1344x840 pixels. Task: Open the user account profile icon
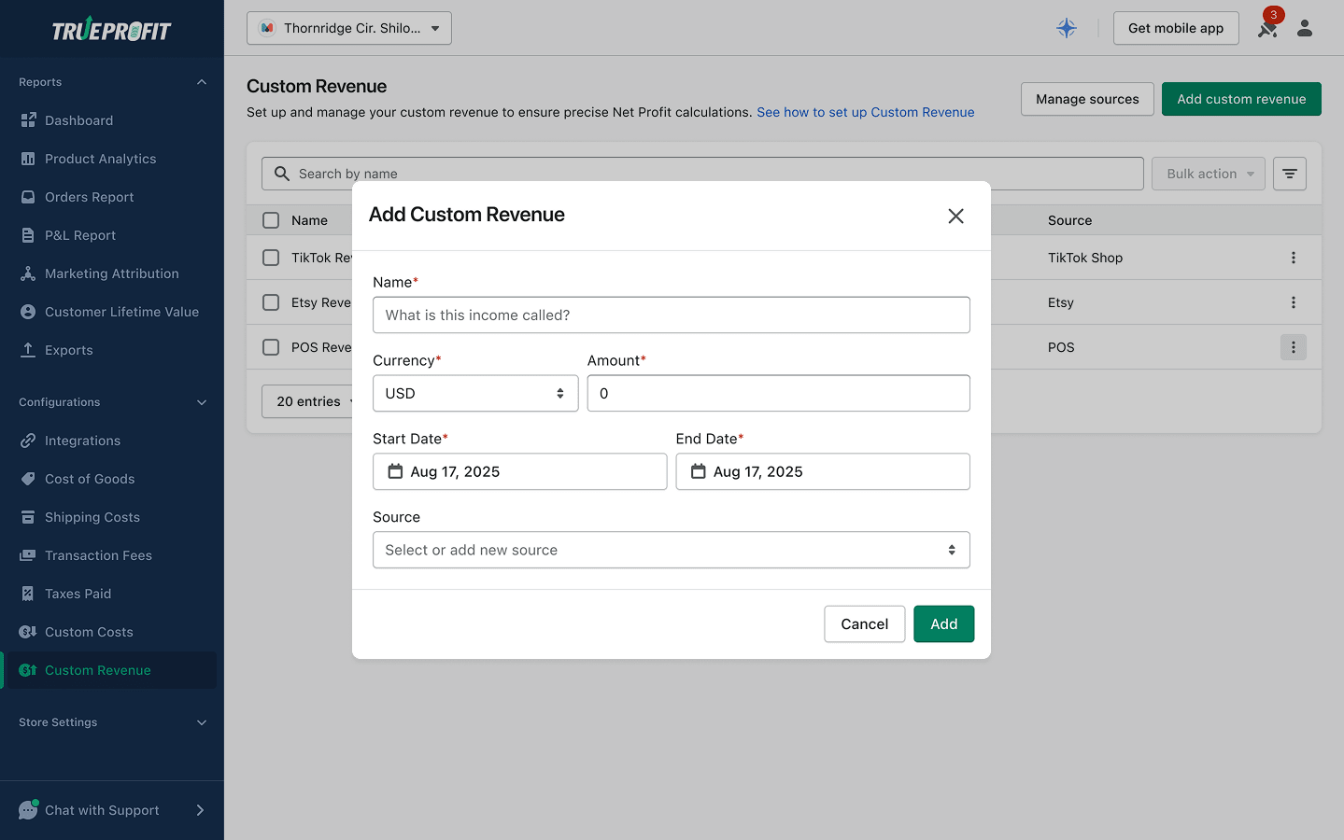point(1305,28)
